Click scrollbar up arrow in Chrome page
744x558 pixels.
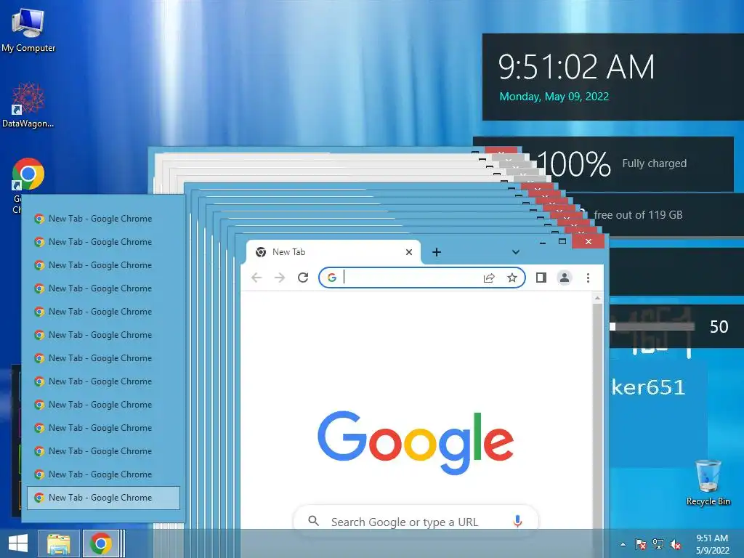(x=597, y=298)
